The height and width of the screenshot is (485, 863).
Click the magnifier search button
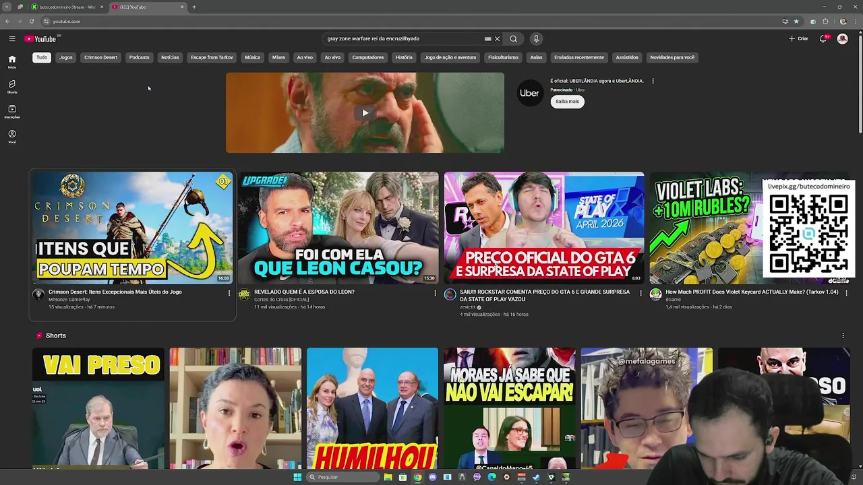click(x=514, y=38)
